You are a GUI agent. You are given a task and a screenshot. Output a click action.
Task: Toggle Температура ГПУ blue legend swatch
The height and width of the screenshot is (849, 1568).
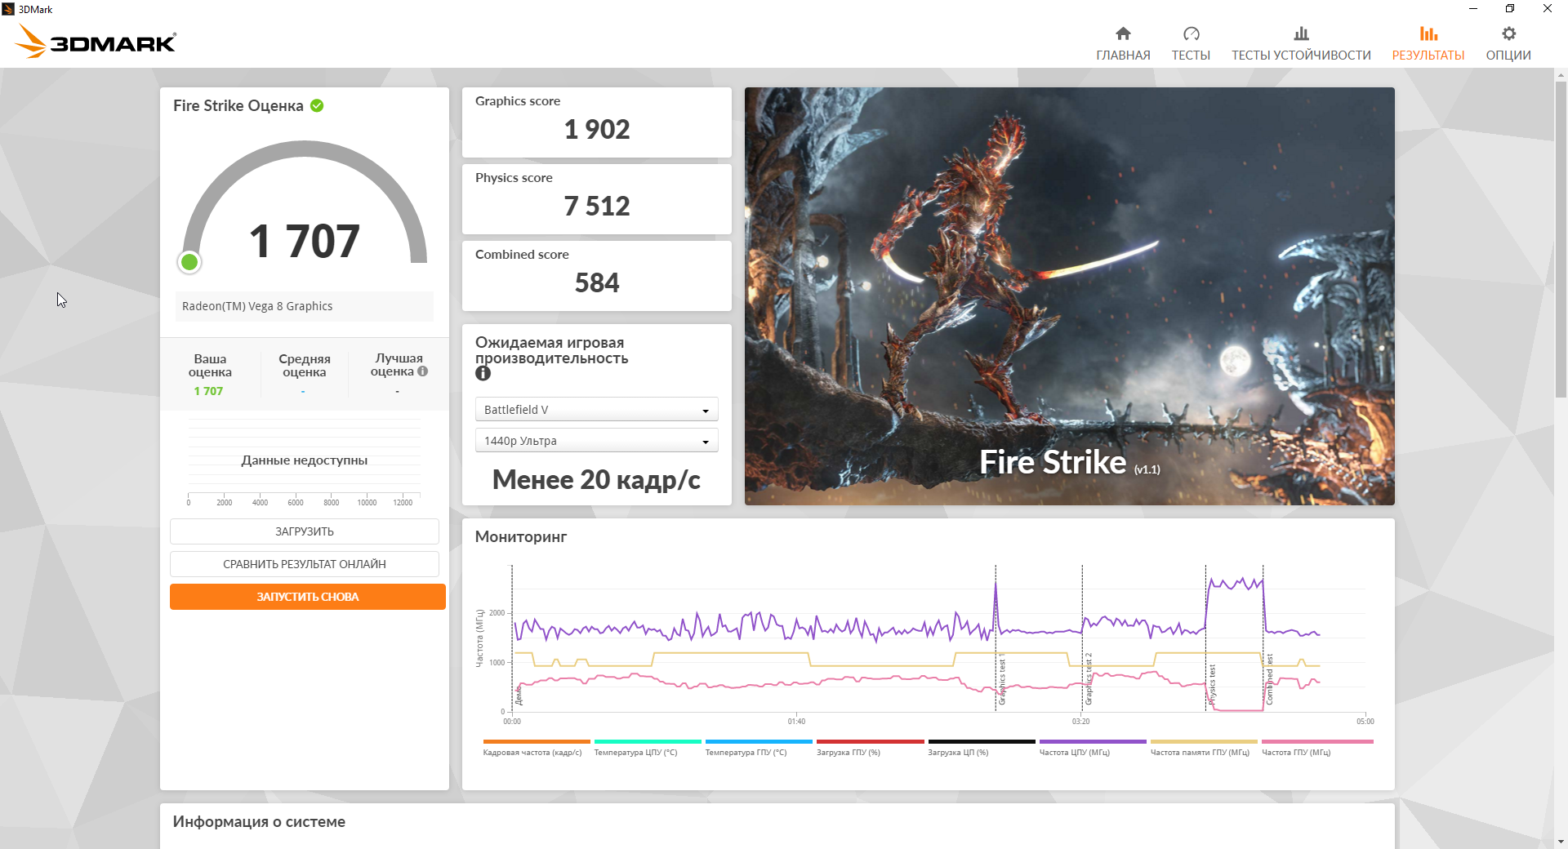(x=759, y=742)
